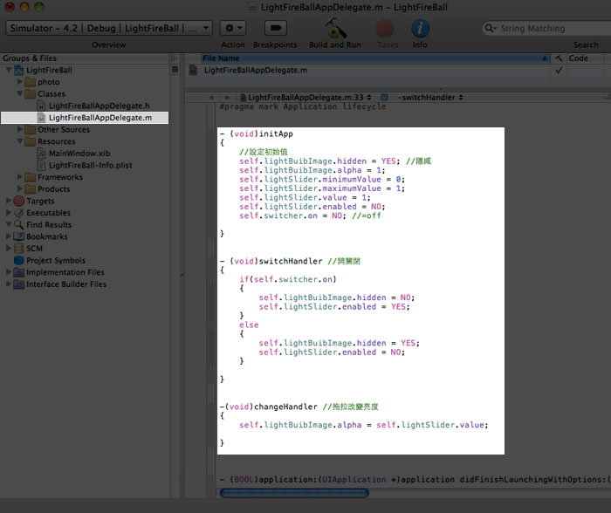Click the Groups & Files column split icon
611x513 pixels.
tap(174, 58)
